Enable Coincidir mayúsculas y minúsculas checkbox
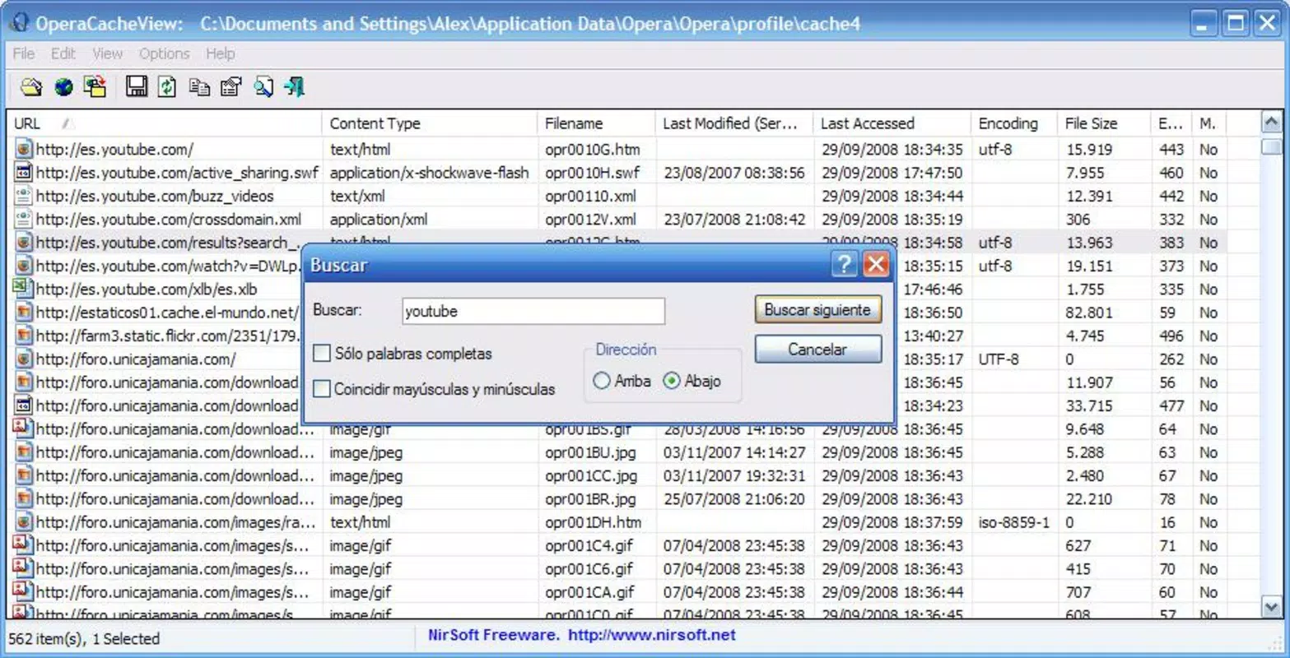 (x=322, y=389)
